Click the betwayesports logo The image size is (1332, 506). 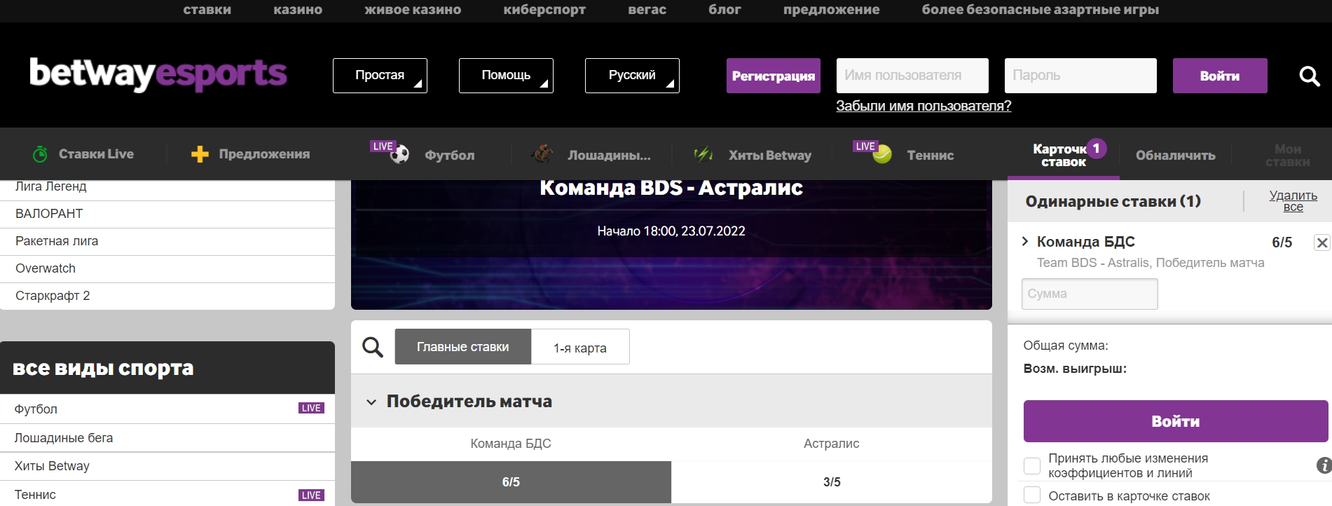(x=158, y=74)
